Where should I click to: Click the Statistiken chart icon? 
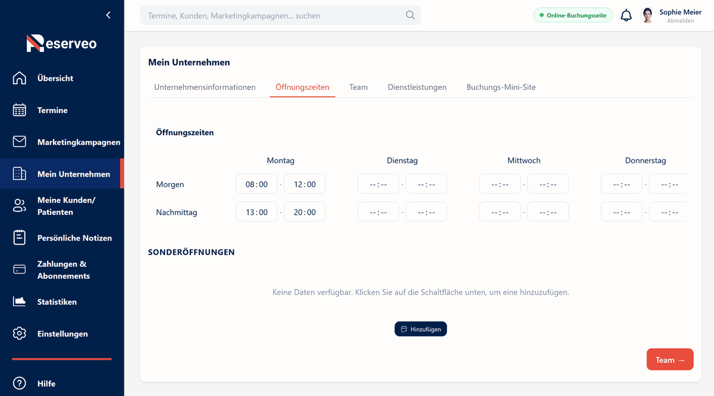[20, 302]
